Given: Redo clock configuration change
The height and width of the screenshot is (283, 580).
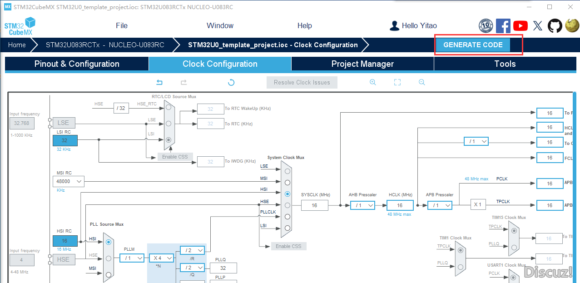Looking at the screenshot, I should pyautogui.click(x=184, y=82).
